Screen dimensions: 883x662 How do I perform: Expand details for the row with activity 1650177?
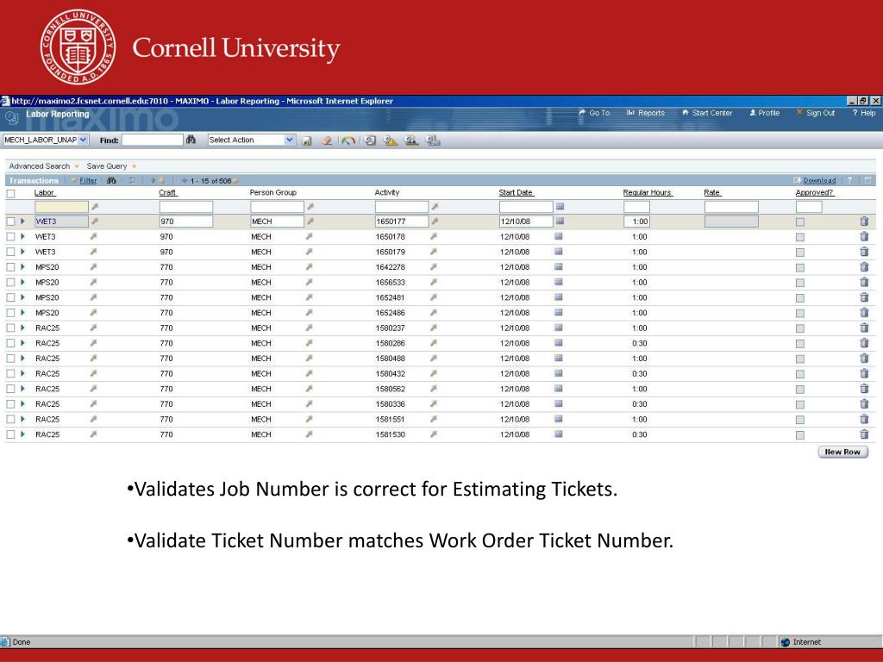tap(22, 222)
